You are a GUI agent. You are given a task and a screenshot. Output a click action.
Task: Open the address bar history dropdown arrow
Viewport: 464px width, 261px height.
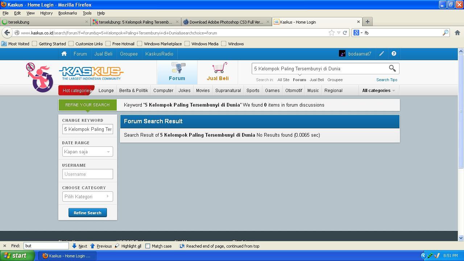pos(339,33)
